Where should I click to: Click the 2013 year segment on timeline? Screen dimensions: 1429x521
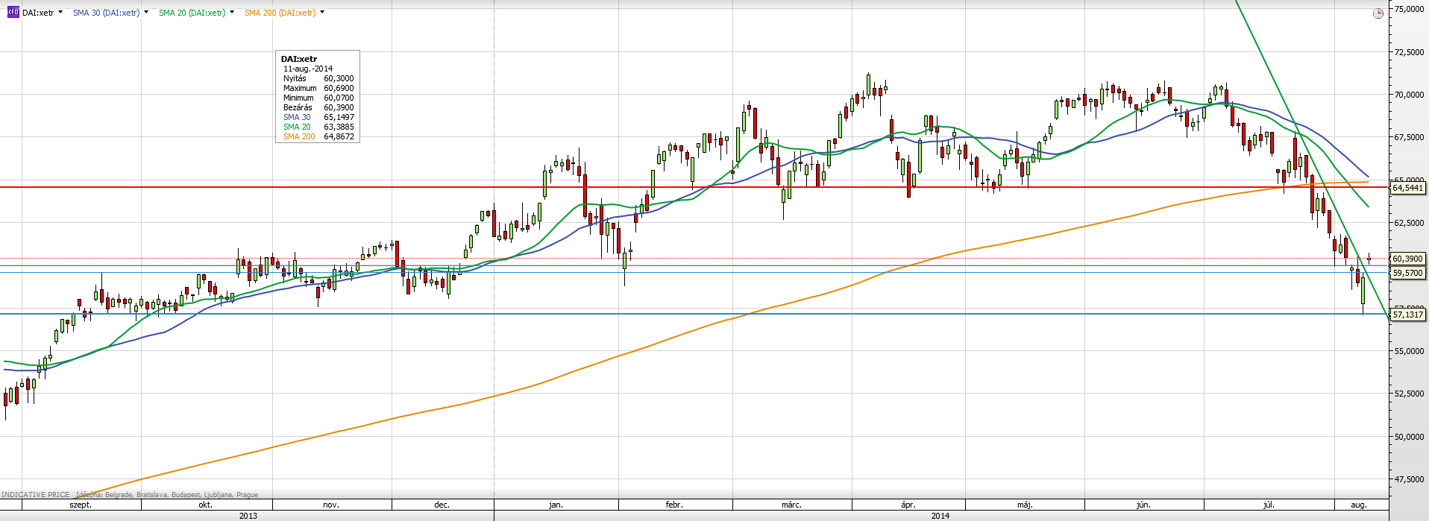click(248, 516)
